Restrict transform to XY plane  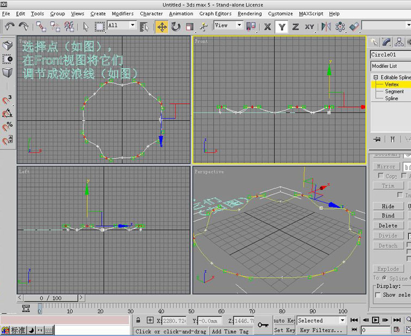(309, 27)
